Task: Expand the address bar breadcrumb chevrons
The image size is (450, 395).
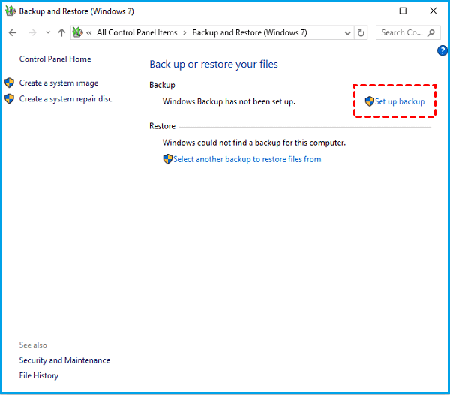Action: (x=89, y=33)
